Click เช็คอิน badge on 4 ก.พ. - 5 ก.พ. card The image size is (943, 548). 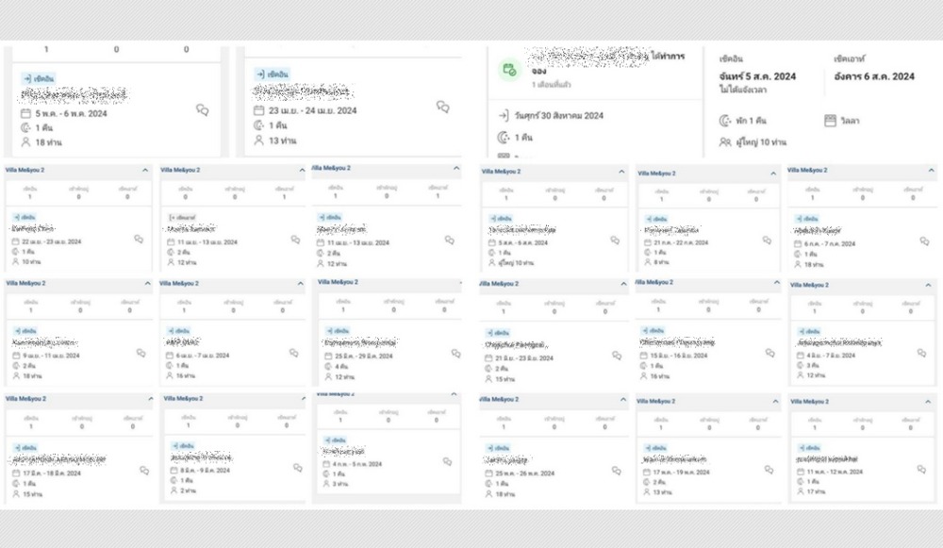tap(336, 440)
